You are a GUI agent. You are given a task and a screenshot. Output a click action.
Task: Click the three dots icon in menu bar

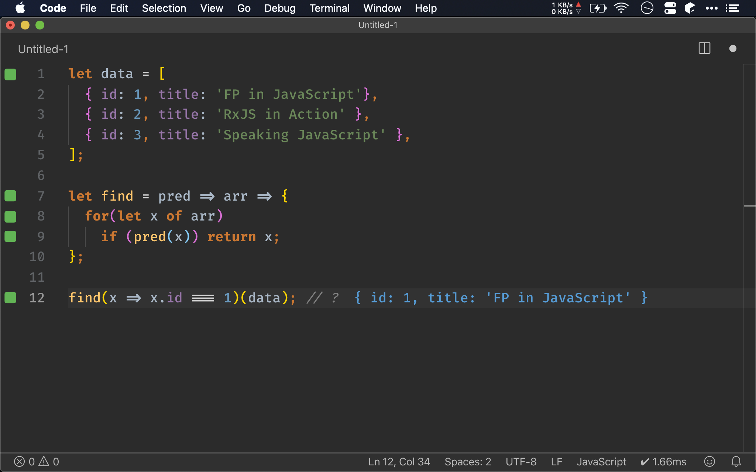[711, 8]
